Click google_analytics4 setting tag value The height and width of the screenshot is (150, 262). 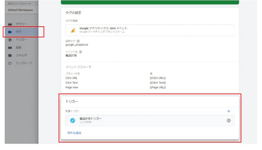[77, 45]
